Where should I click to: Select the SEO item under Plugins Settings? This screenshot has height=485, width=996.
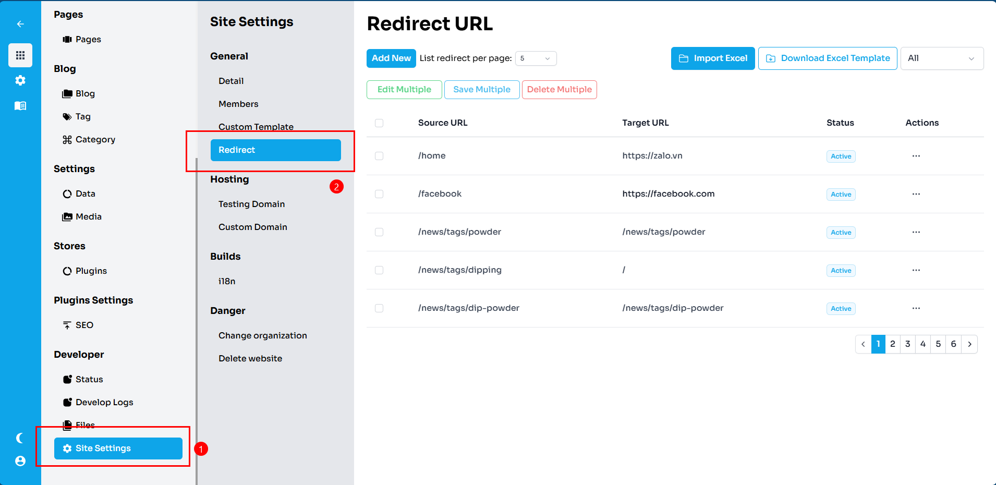(84, 325)
